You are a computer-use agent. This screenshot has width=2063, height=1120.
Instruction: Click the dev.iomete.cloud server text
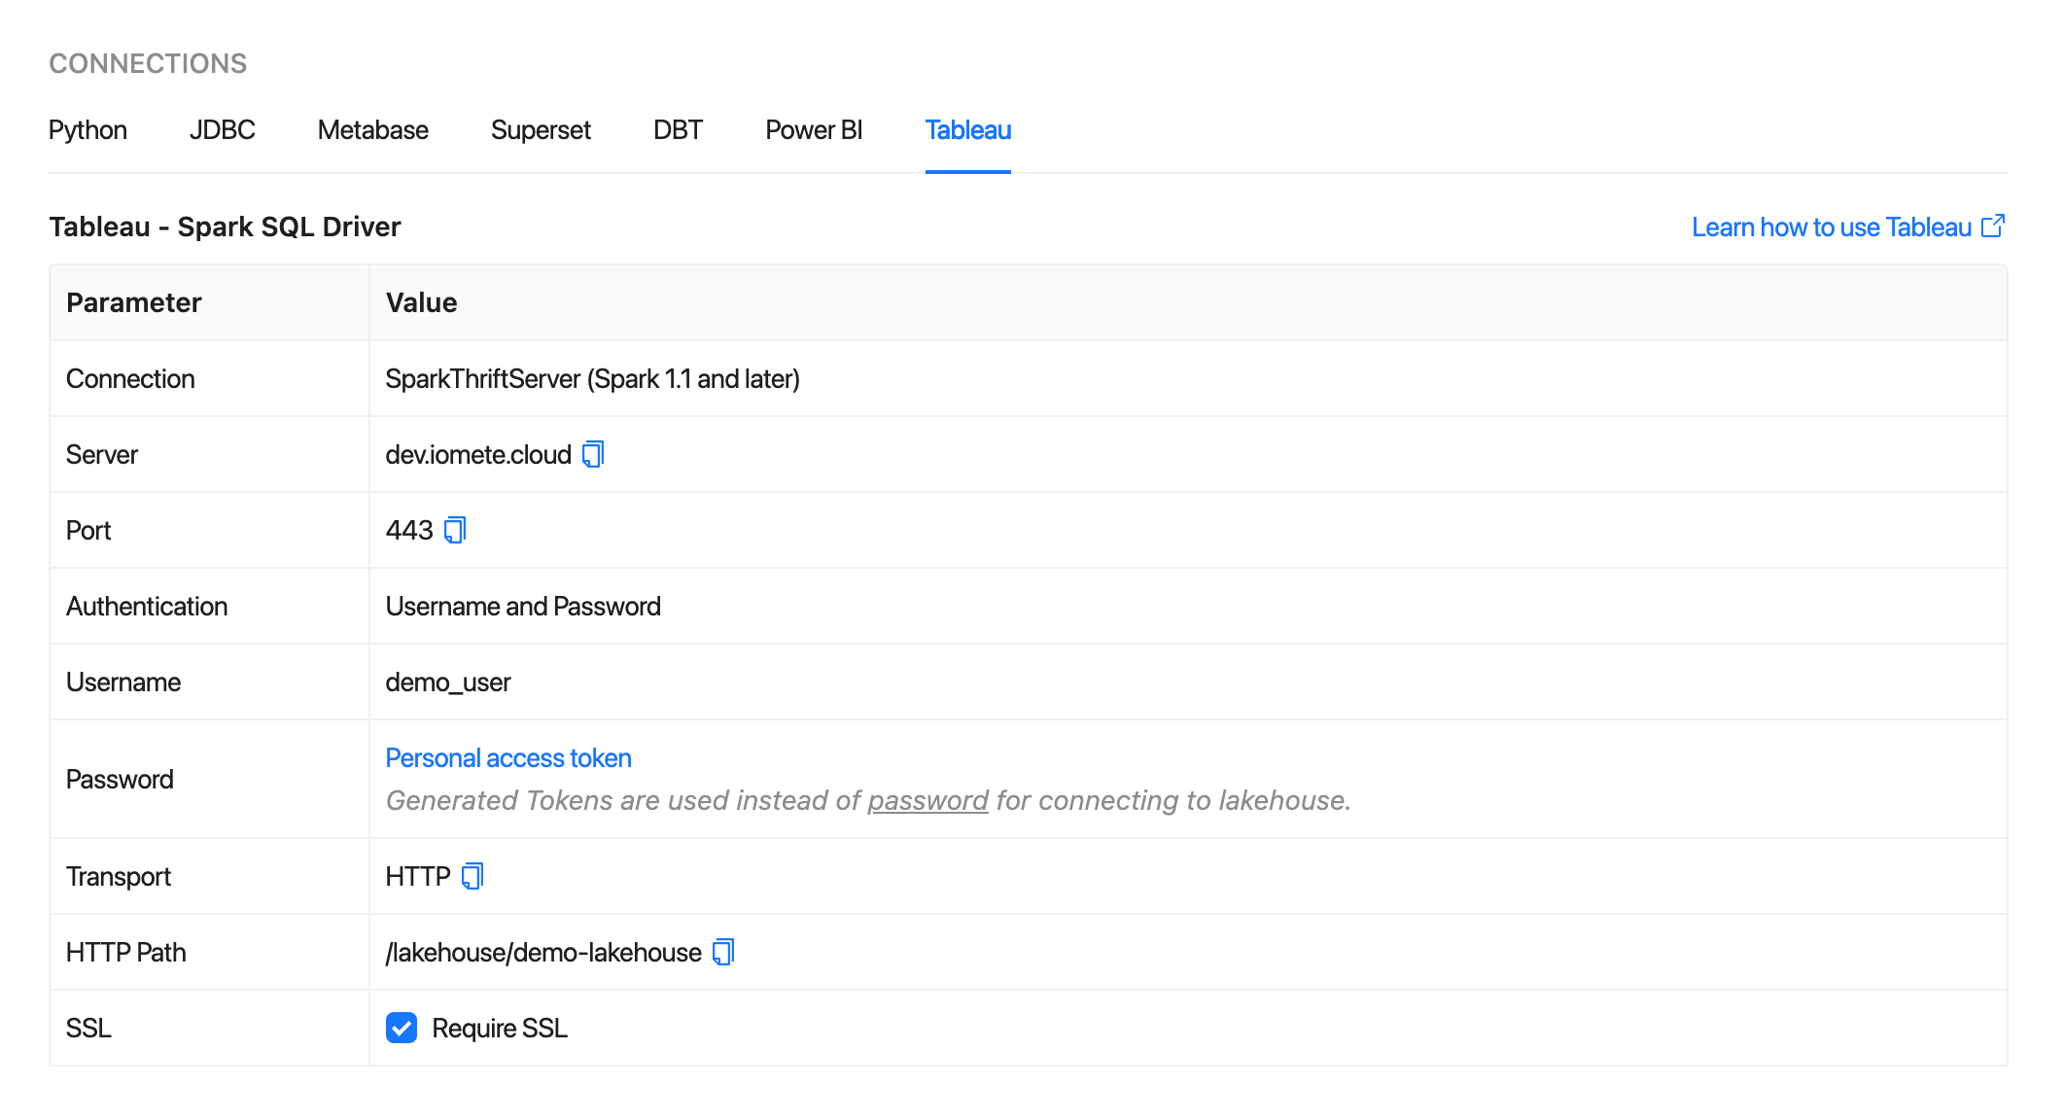(478, 454)
